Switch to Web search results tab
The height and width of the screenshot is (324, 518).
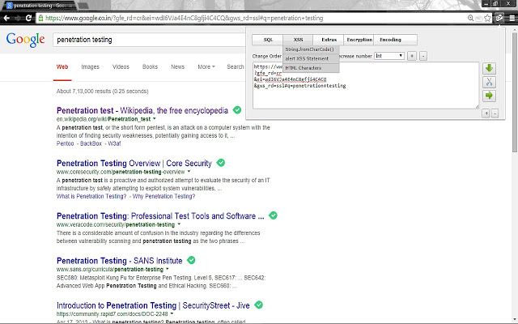(62, 66)
